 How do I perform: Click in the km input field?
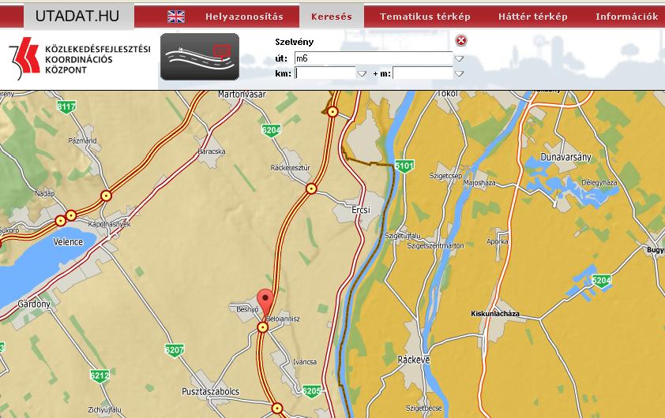tap(325, 73)
